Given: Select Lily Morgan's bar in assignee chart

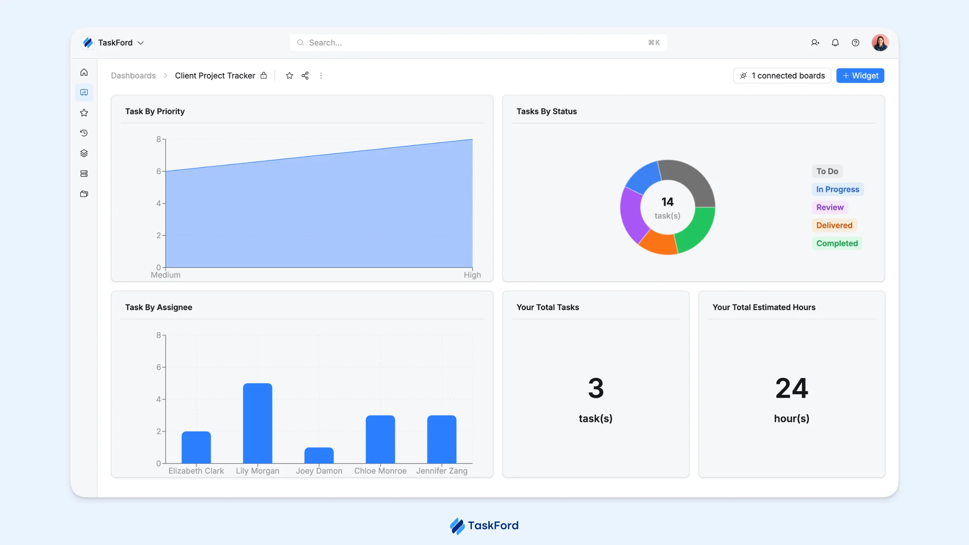Looking at the screenshot, I should [x=258, y=423].
